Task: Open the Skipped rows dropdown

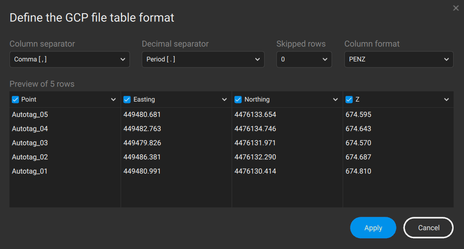Action: 304,60
